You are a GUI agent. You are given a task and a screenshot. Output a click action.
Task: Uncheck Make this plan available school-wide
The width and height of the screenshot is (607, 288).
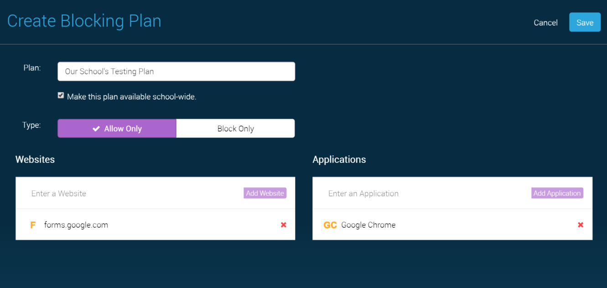pyautogui.click(x=61, y=95)
